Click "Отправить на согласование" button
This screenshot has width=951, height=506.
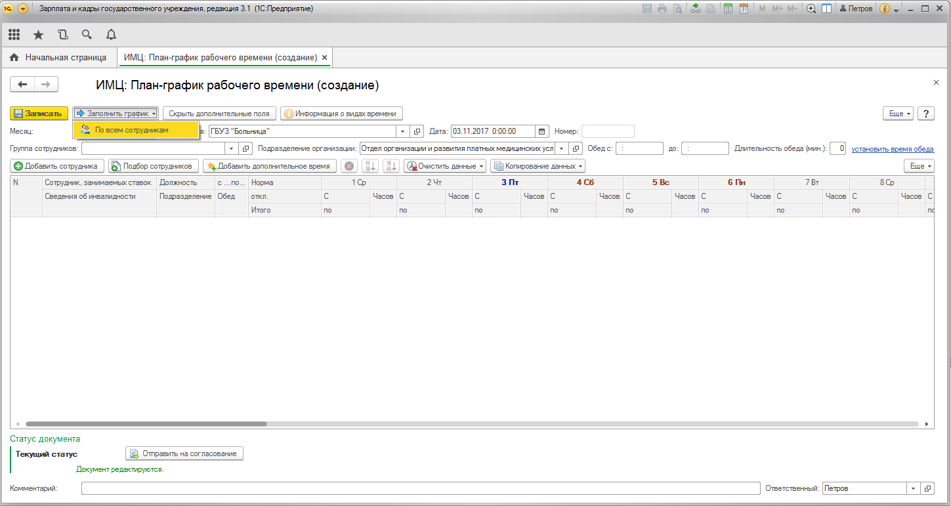click(x=184, y=453)
